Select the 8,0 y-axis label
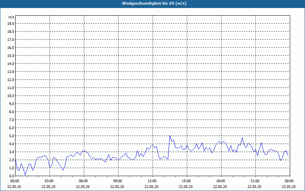This screenshot has height=191, width=305. click(12, 112)
